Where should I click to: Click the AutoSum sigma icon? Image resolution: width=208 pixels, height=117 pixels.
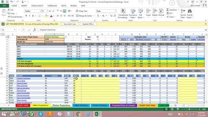168,10
